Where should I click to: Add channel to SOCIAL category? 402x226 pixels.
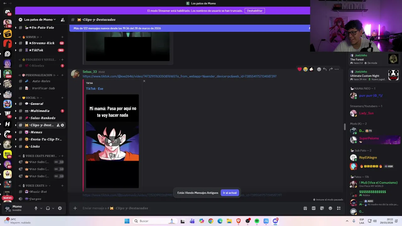62,98
